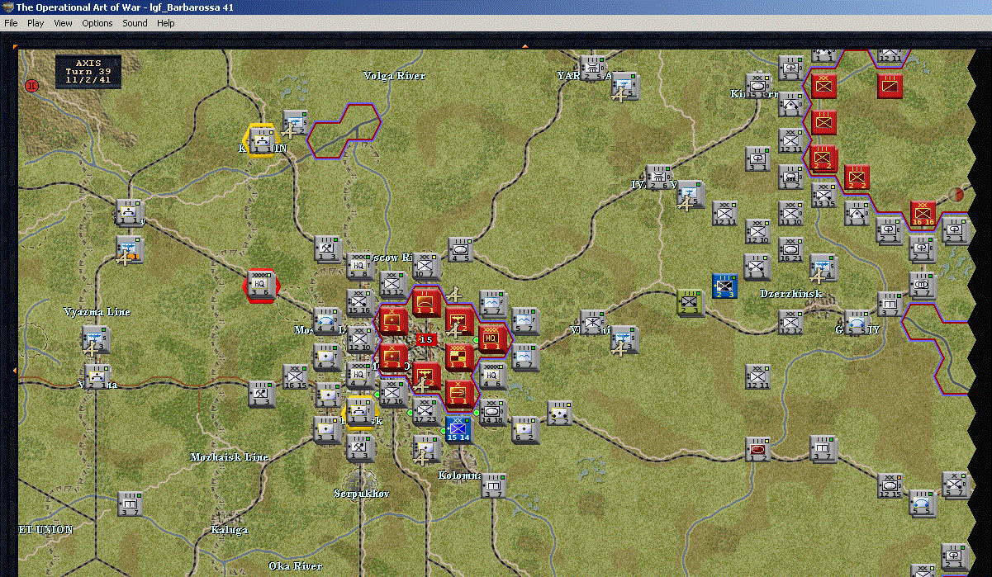Viewport: 992px width, 577px height.
Task: Open the View menu
Action: point(63,23)
